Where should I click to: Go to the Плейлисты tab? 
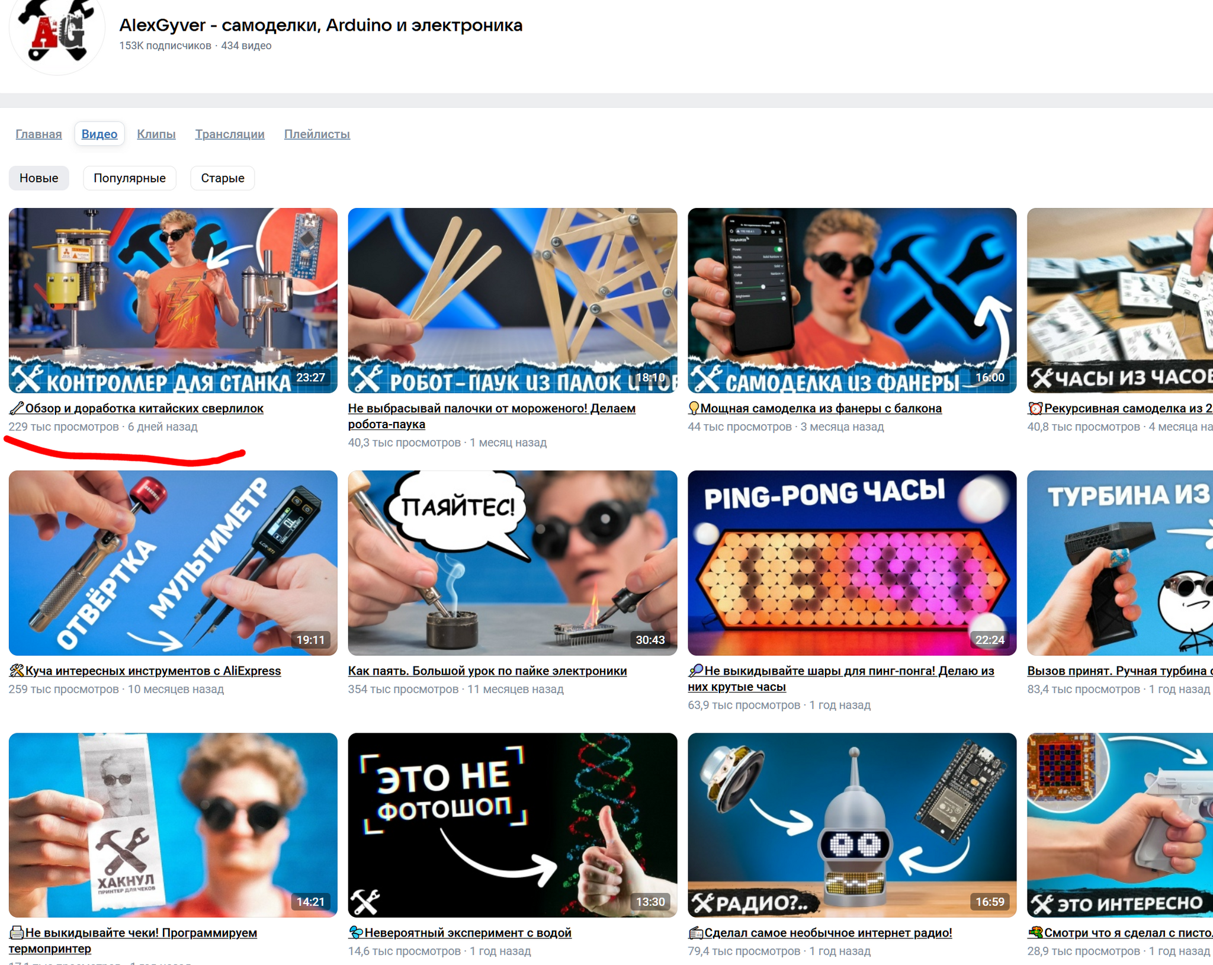pyautogui.click(x=317, y=134)
